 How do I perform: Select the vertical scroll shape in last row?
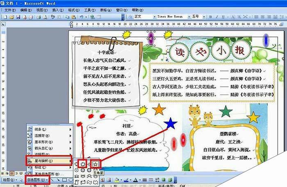pyautogui.click(x=77, y=182)
